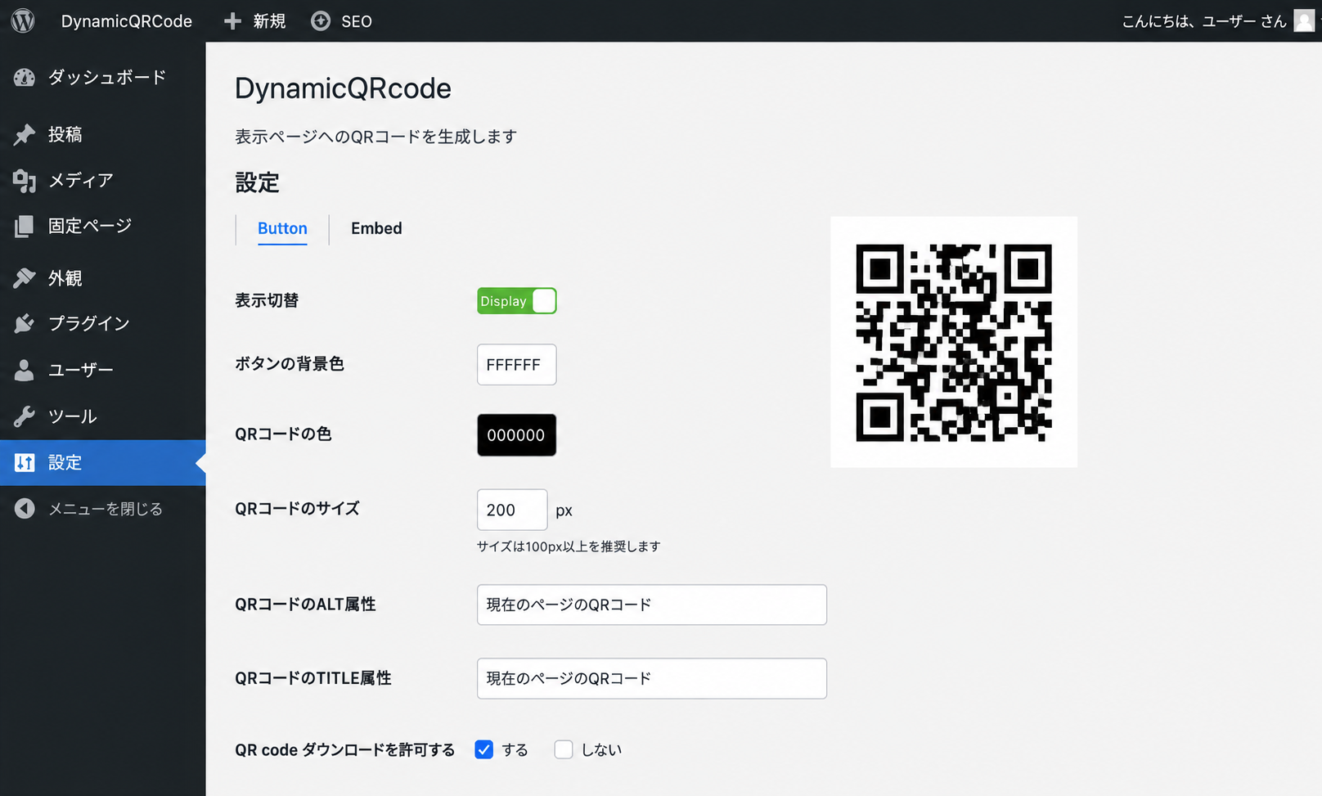Open the ユーザー menu label
The image size is (1322, 796).
tap(81, 370)
